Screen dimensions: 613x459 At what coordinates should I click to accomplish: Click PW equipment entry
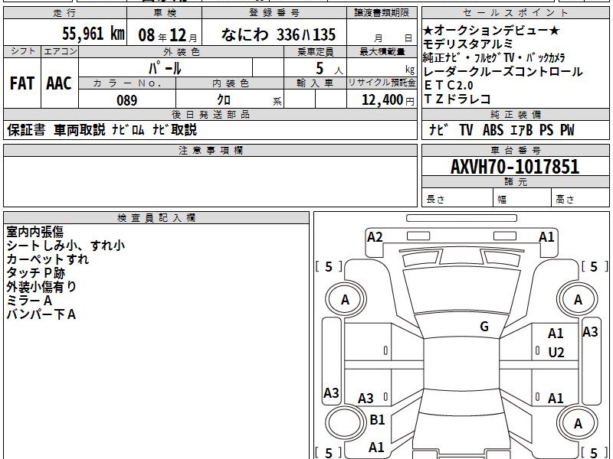(x=567, y=130)
